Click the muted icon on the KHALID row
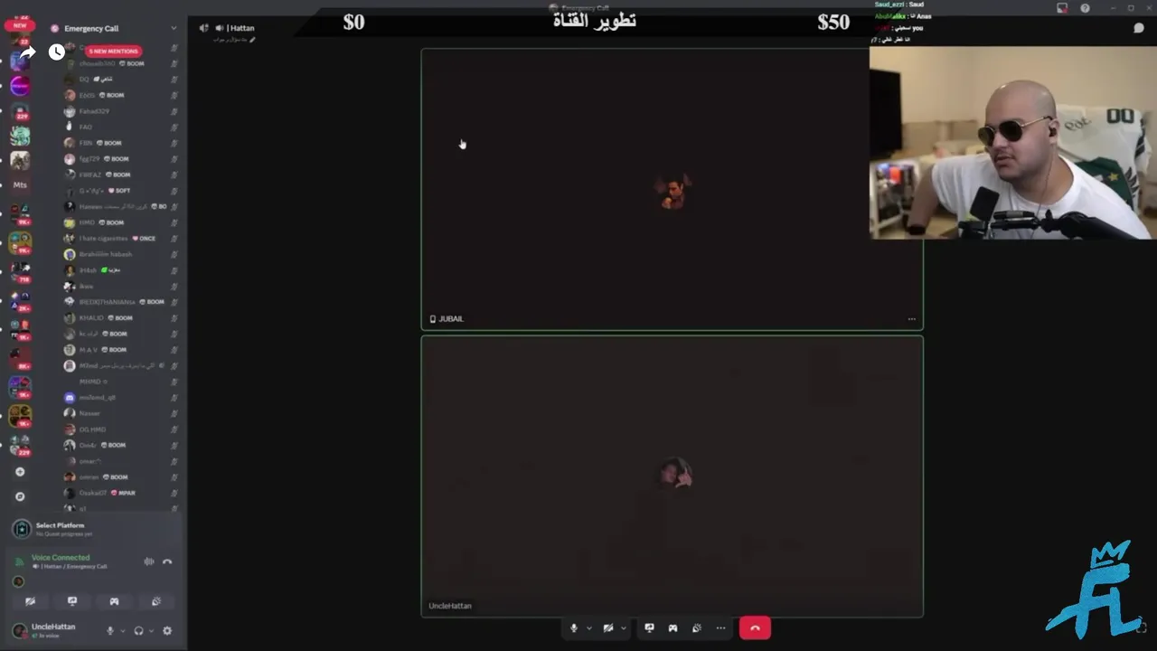Image resolution: width=1157 pixels, height=651 pixels. click(174, 317)
